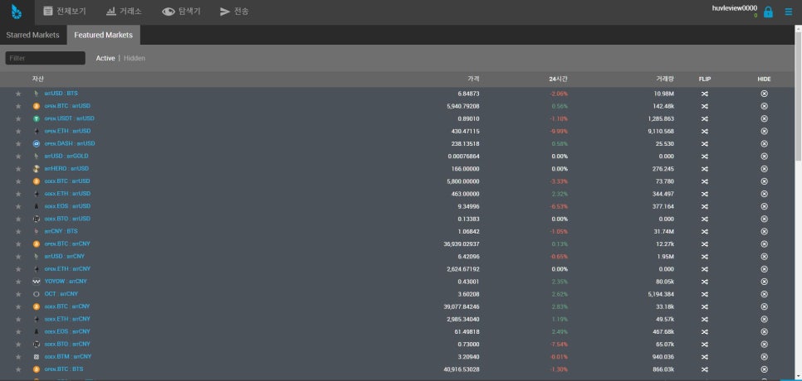Switch to the Starred Markets tab
The width and height of the screenshot is (802, 381).
pyautogui.click(x=33, y=35)
